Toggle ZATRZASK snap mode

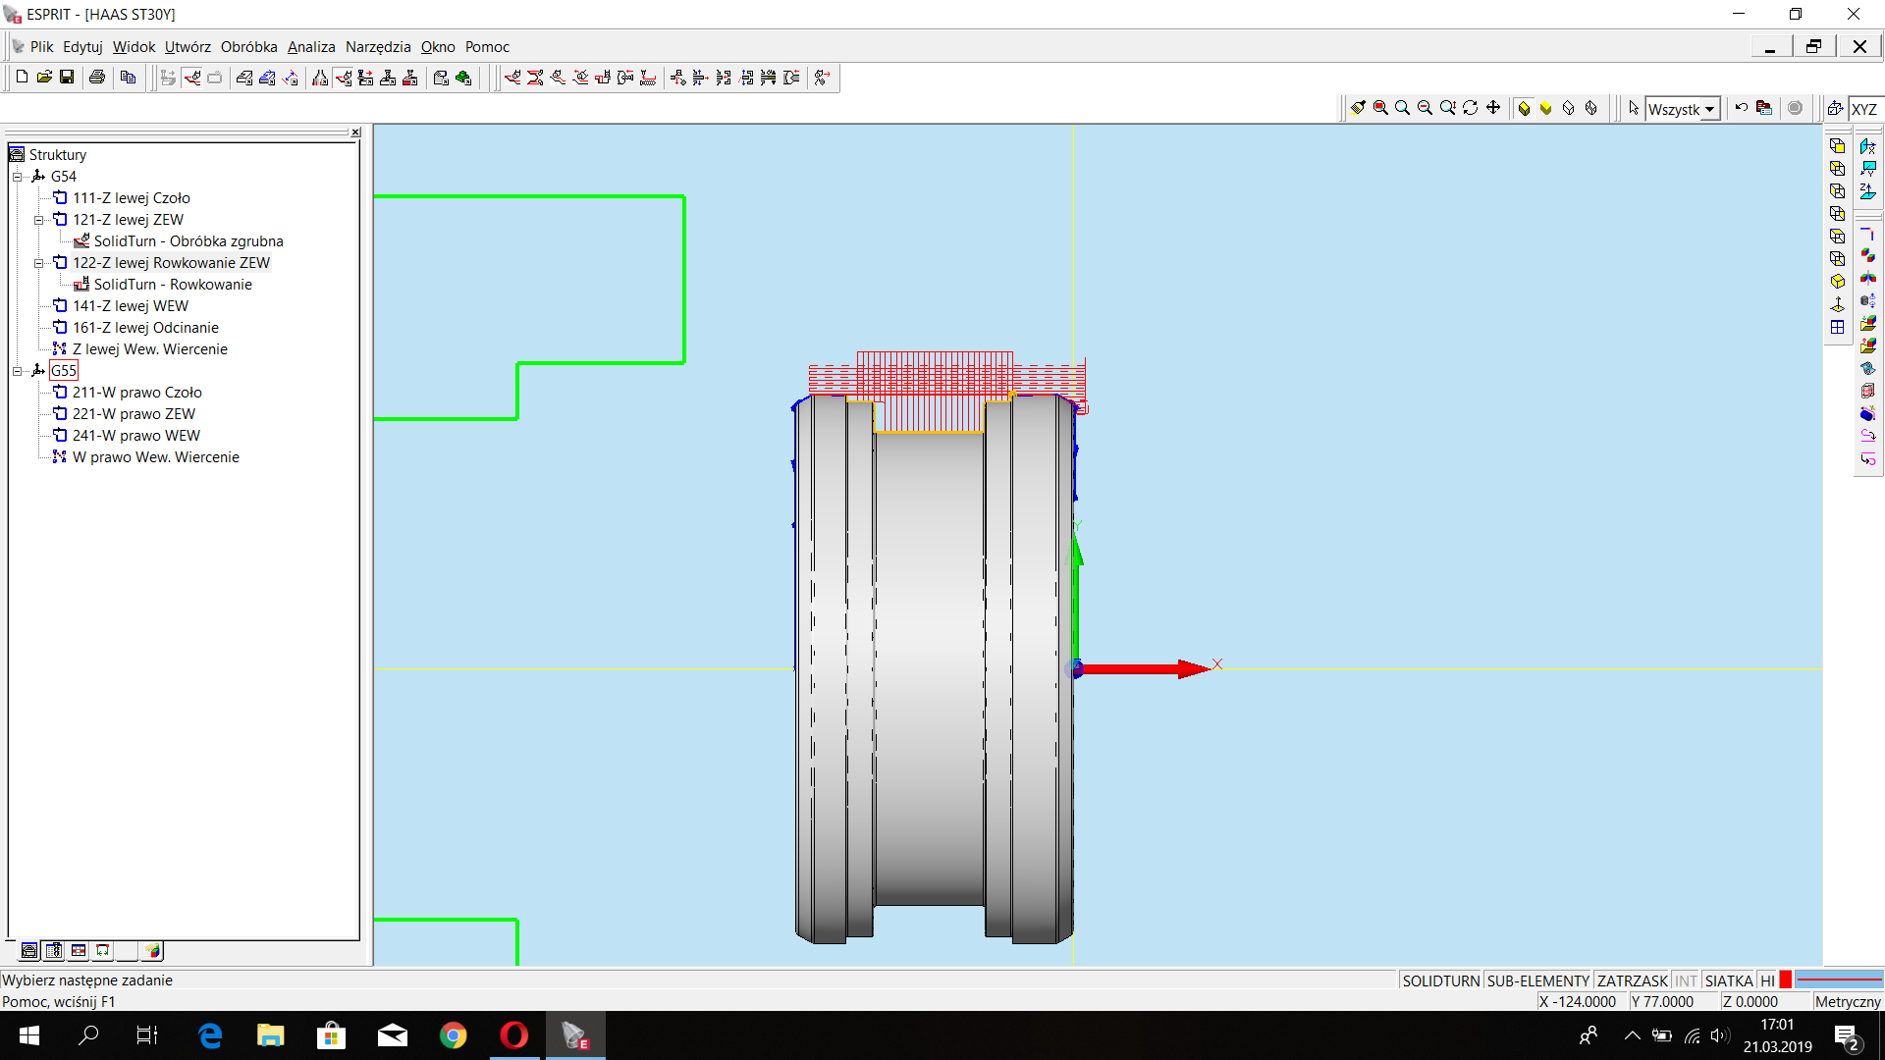(1632, 980)
